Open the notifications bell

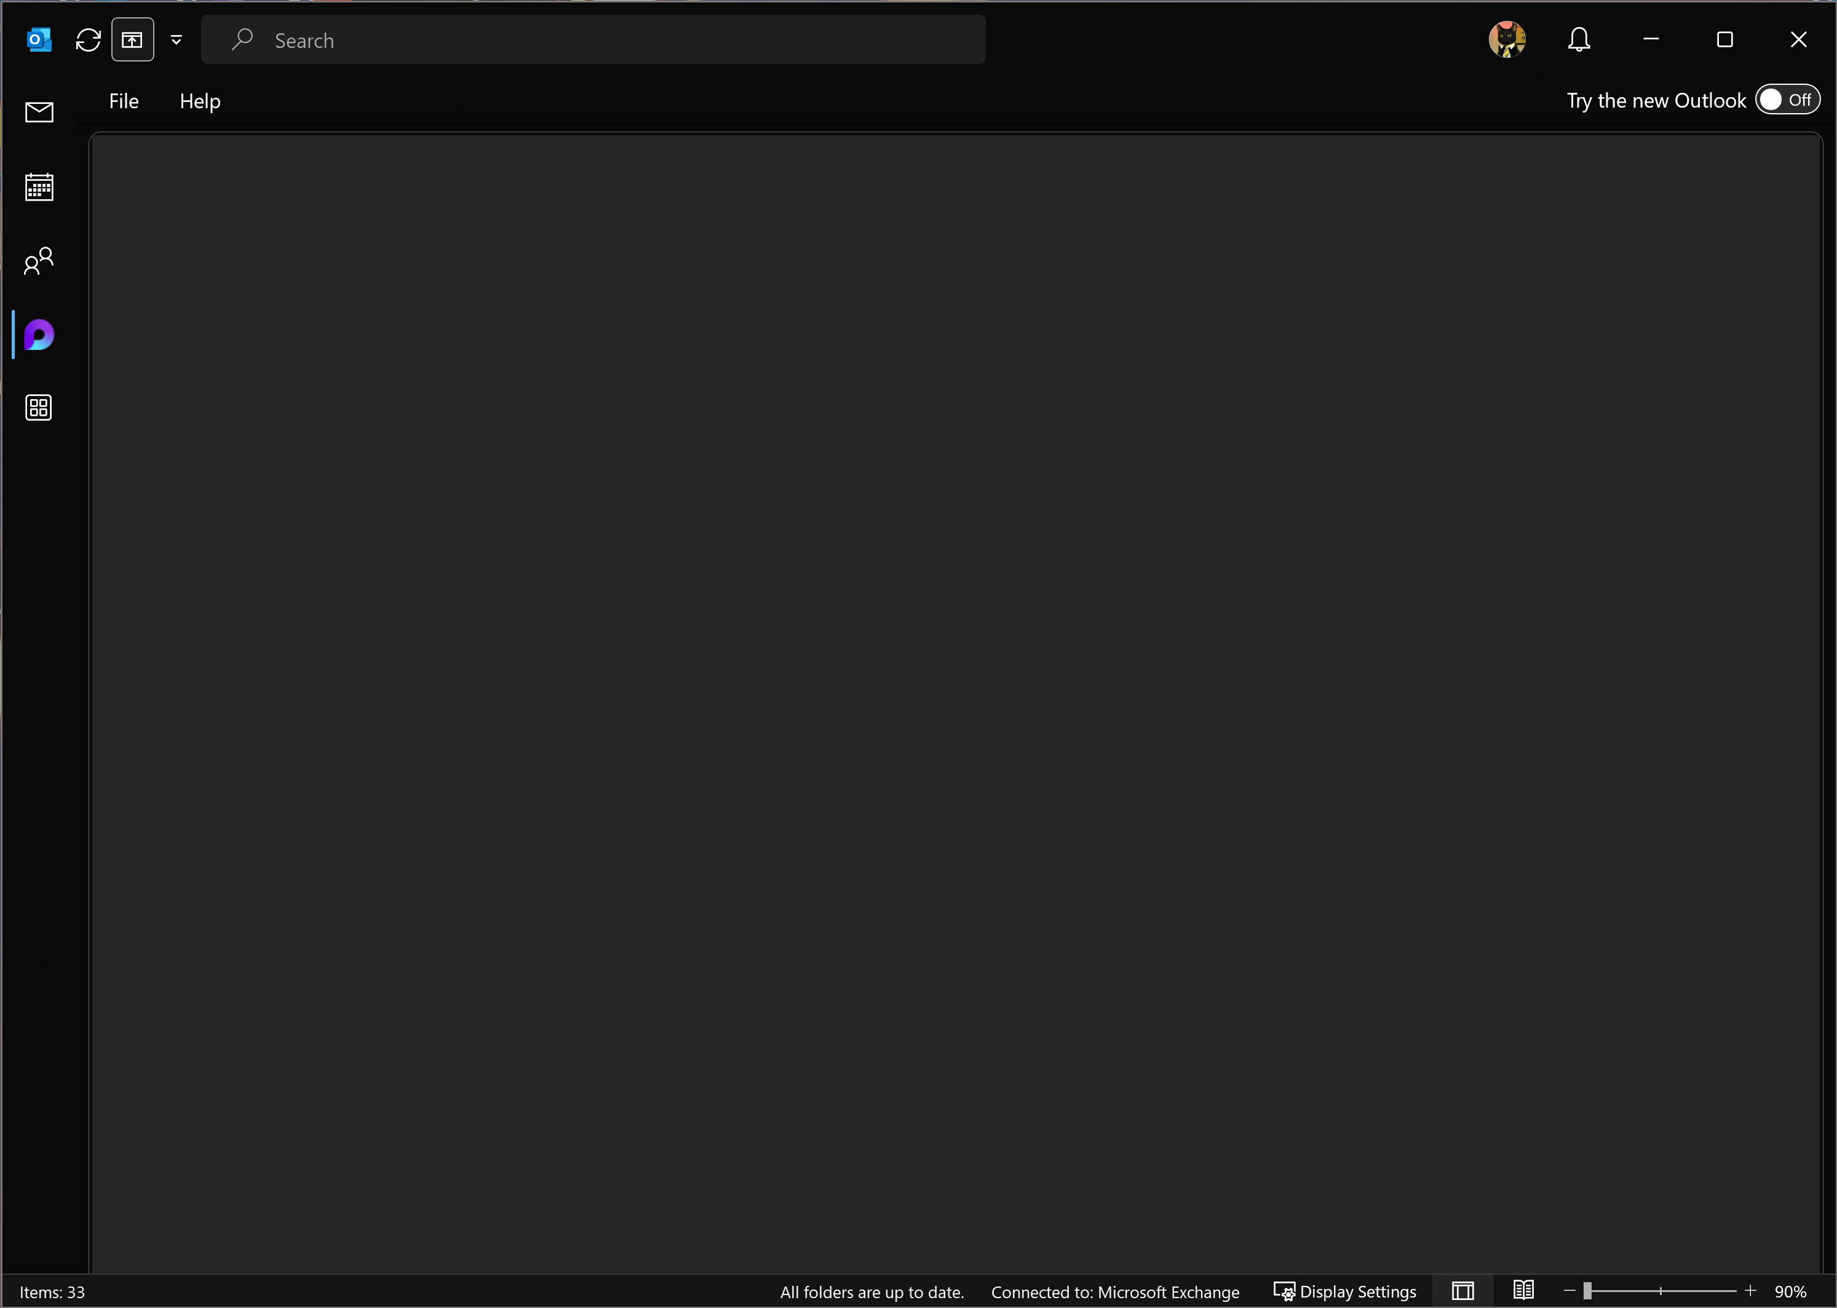click(1579, 39)
